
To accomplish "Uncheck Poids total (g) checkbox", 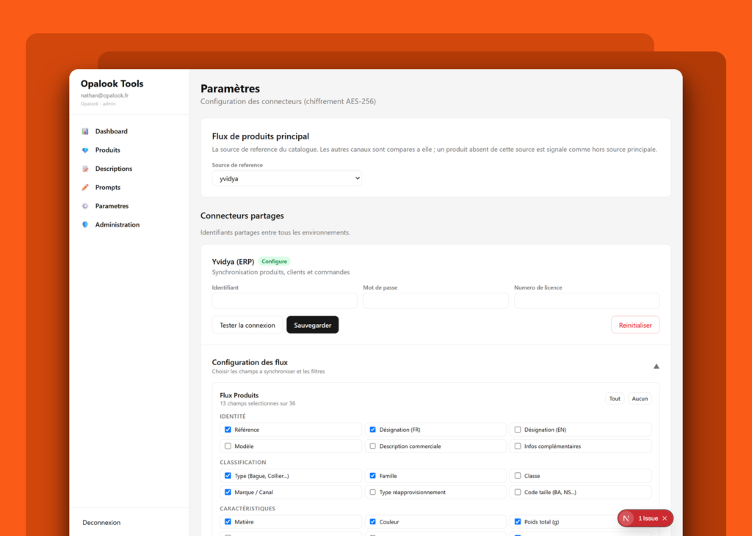I will (518, 521).
